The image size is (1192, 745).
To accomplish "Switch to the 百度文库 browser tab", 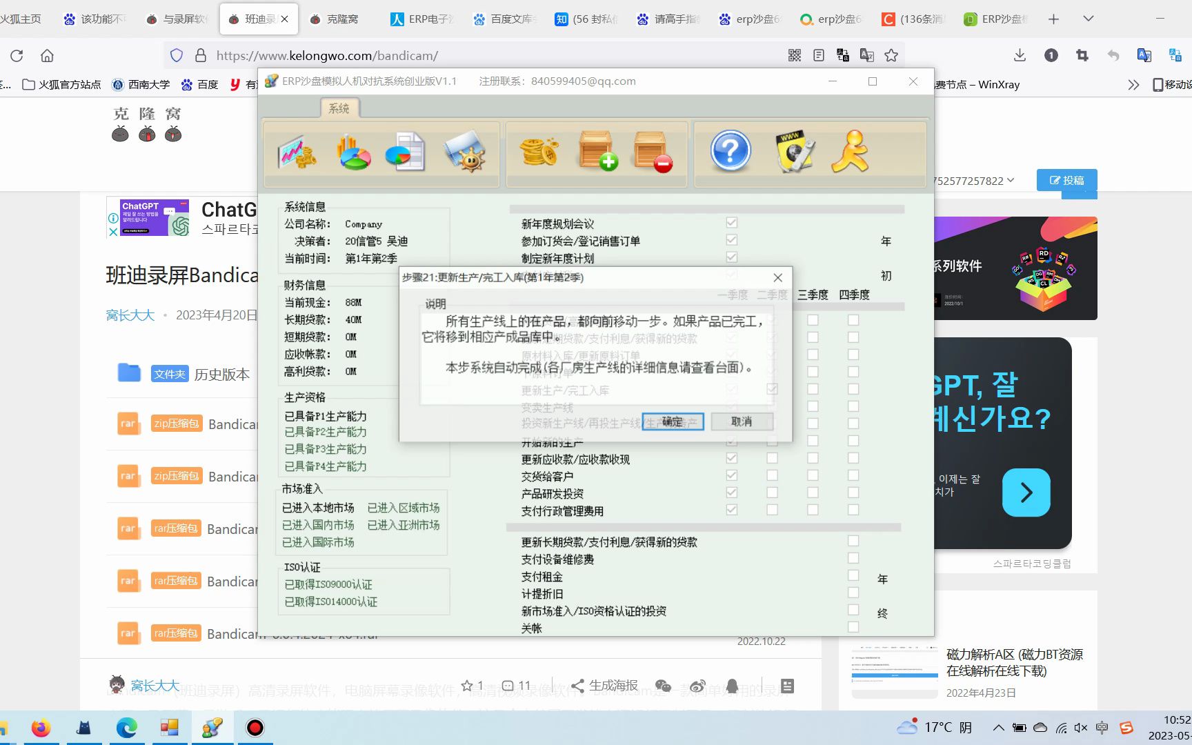I will (506, 19).
